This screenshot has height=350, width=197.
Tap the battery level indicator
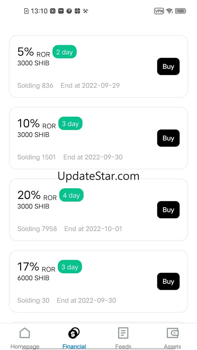[180, 11]
